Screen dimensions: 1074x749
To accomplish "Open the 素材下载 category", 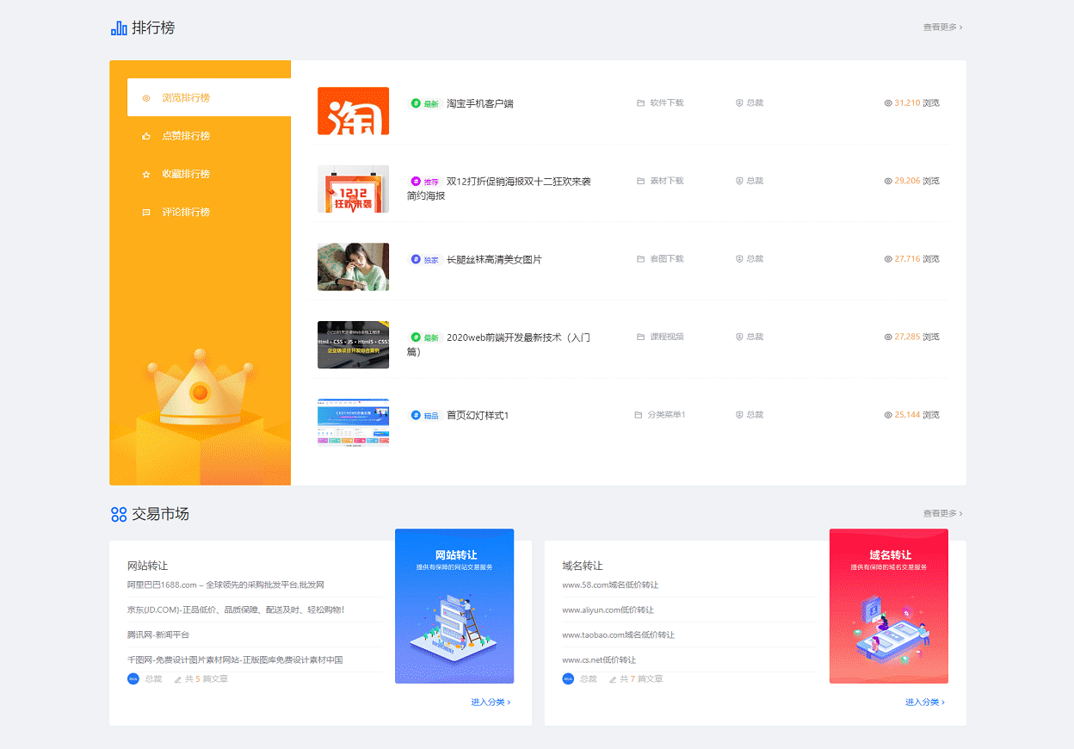I will click(667, 181).
